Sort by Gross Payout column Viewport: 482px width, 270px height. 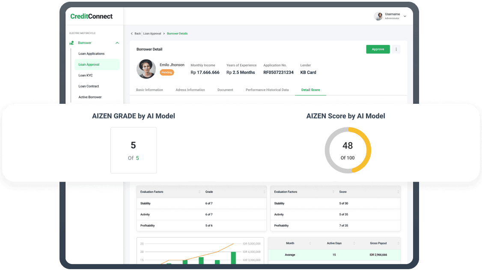pos(398,243)
